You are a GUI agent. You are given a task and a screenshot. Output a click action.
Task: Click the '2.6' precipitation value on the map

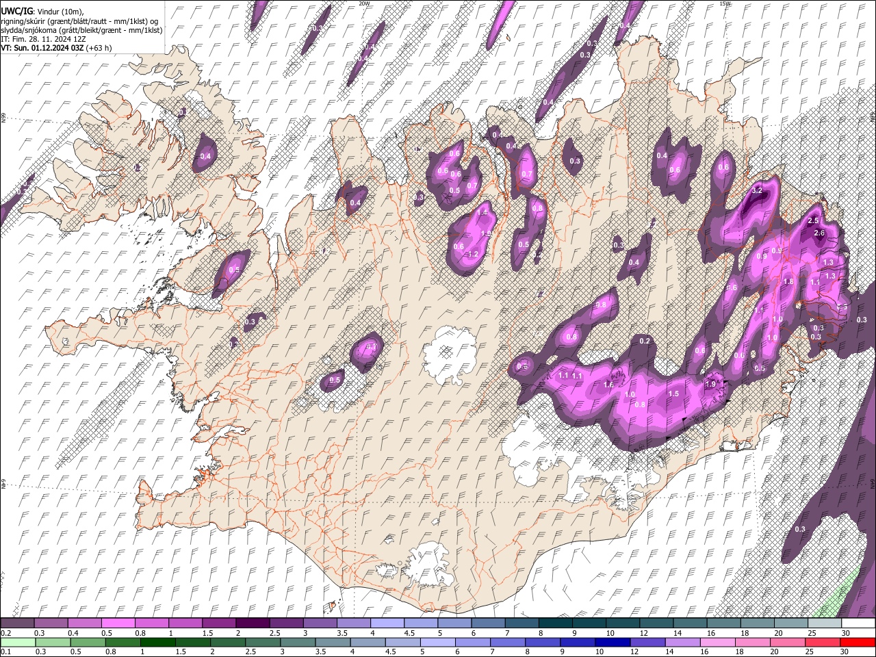click(820, 233)
